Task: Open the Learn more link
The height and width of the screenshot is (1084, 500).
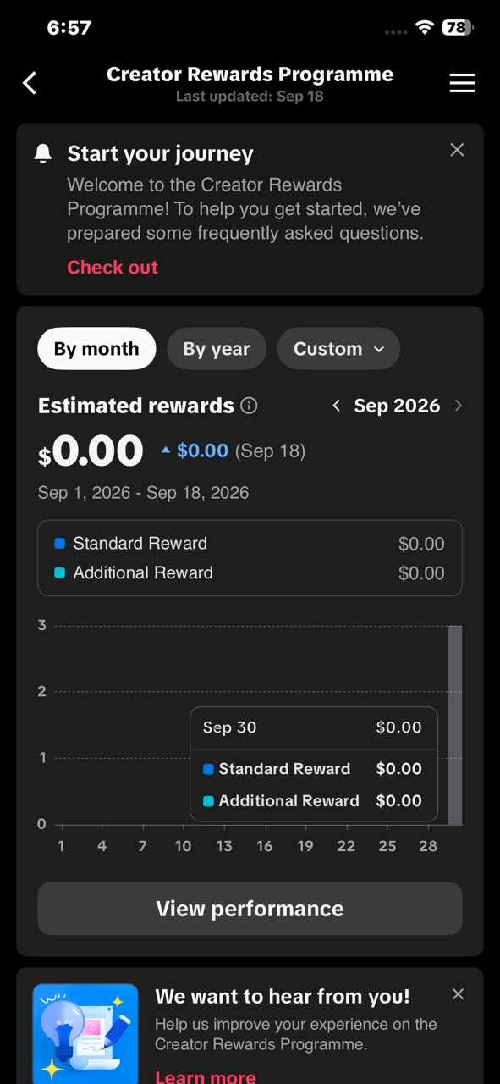Action: pyautogui.click(x=206, y=1076)
